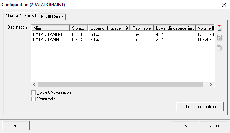
Task: Click the 035FE2B volume ID cell
Action: 206,34
